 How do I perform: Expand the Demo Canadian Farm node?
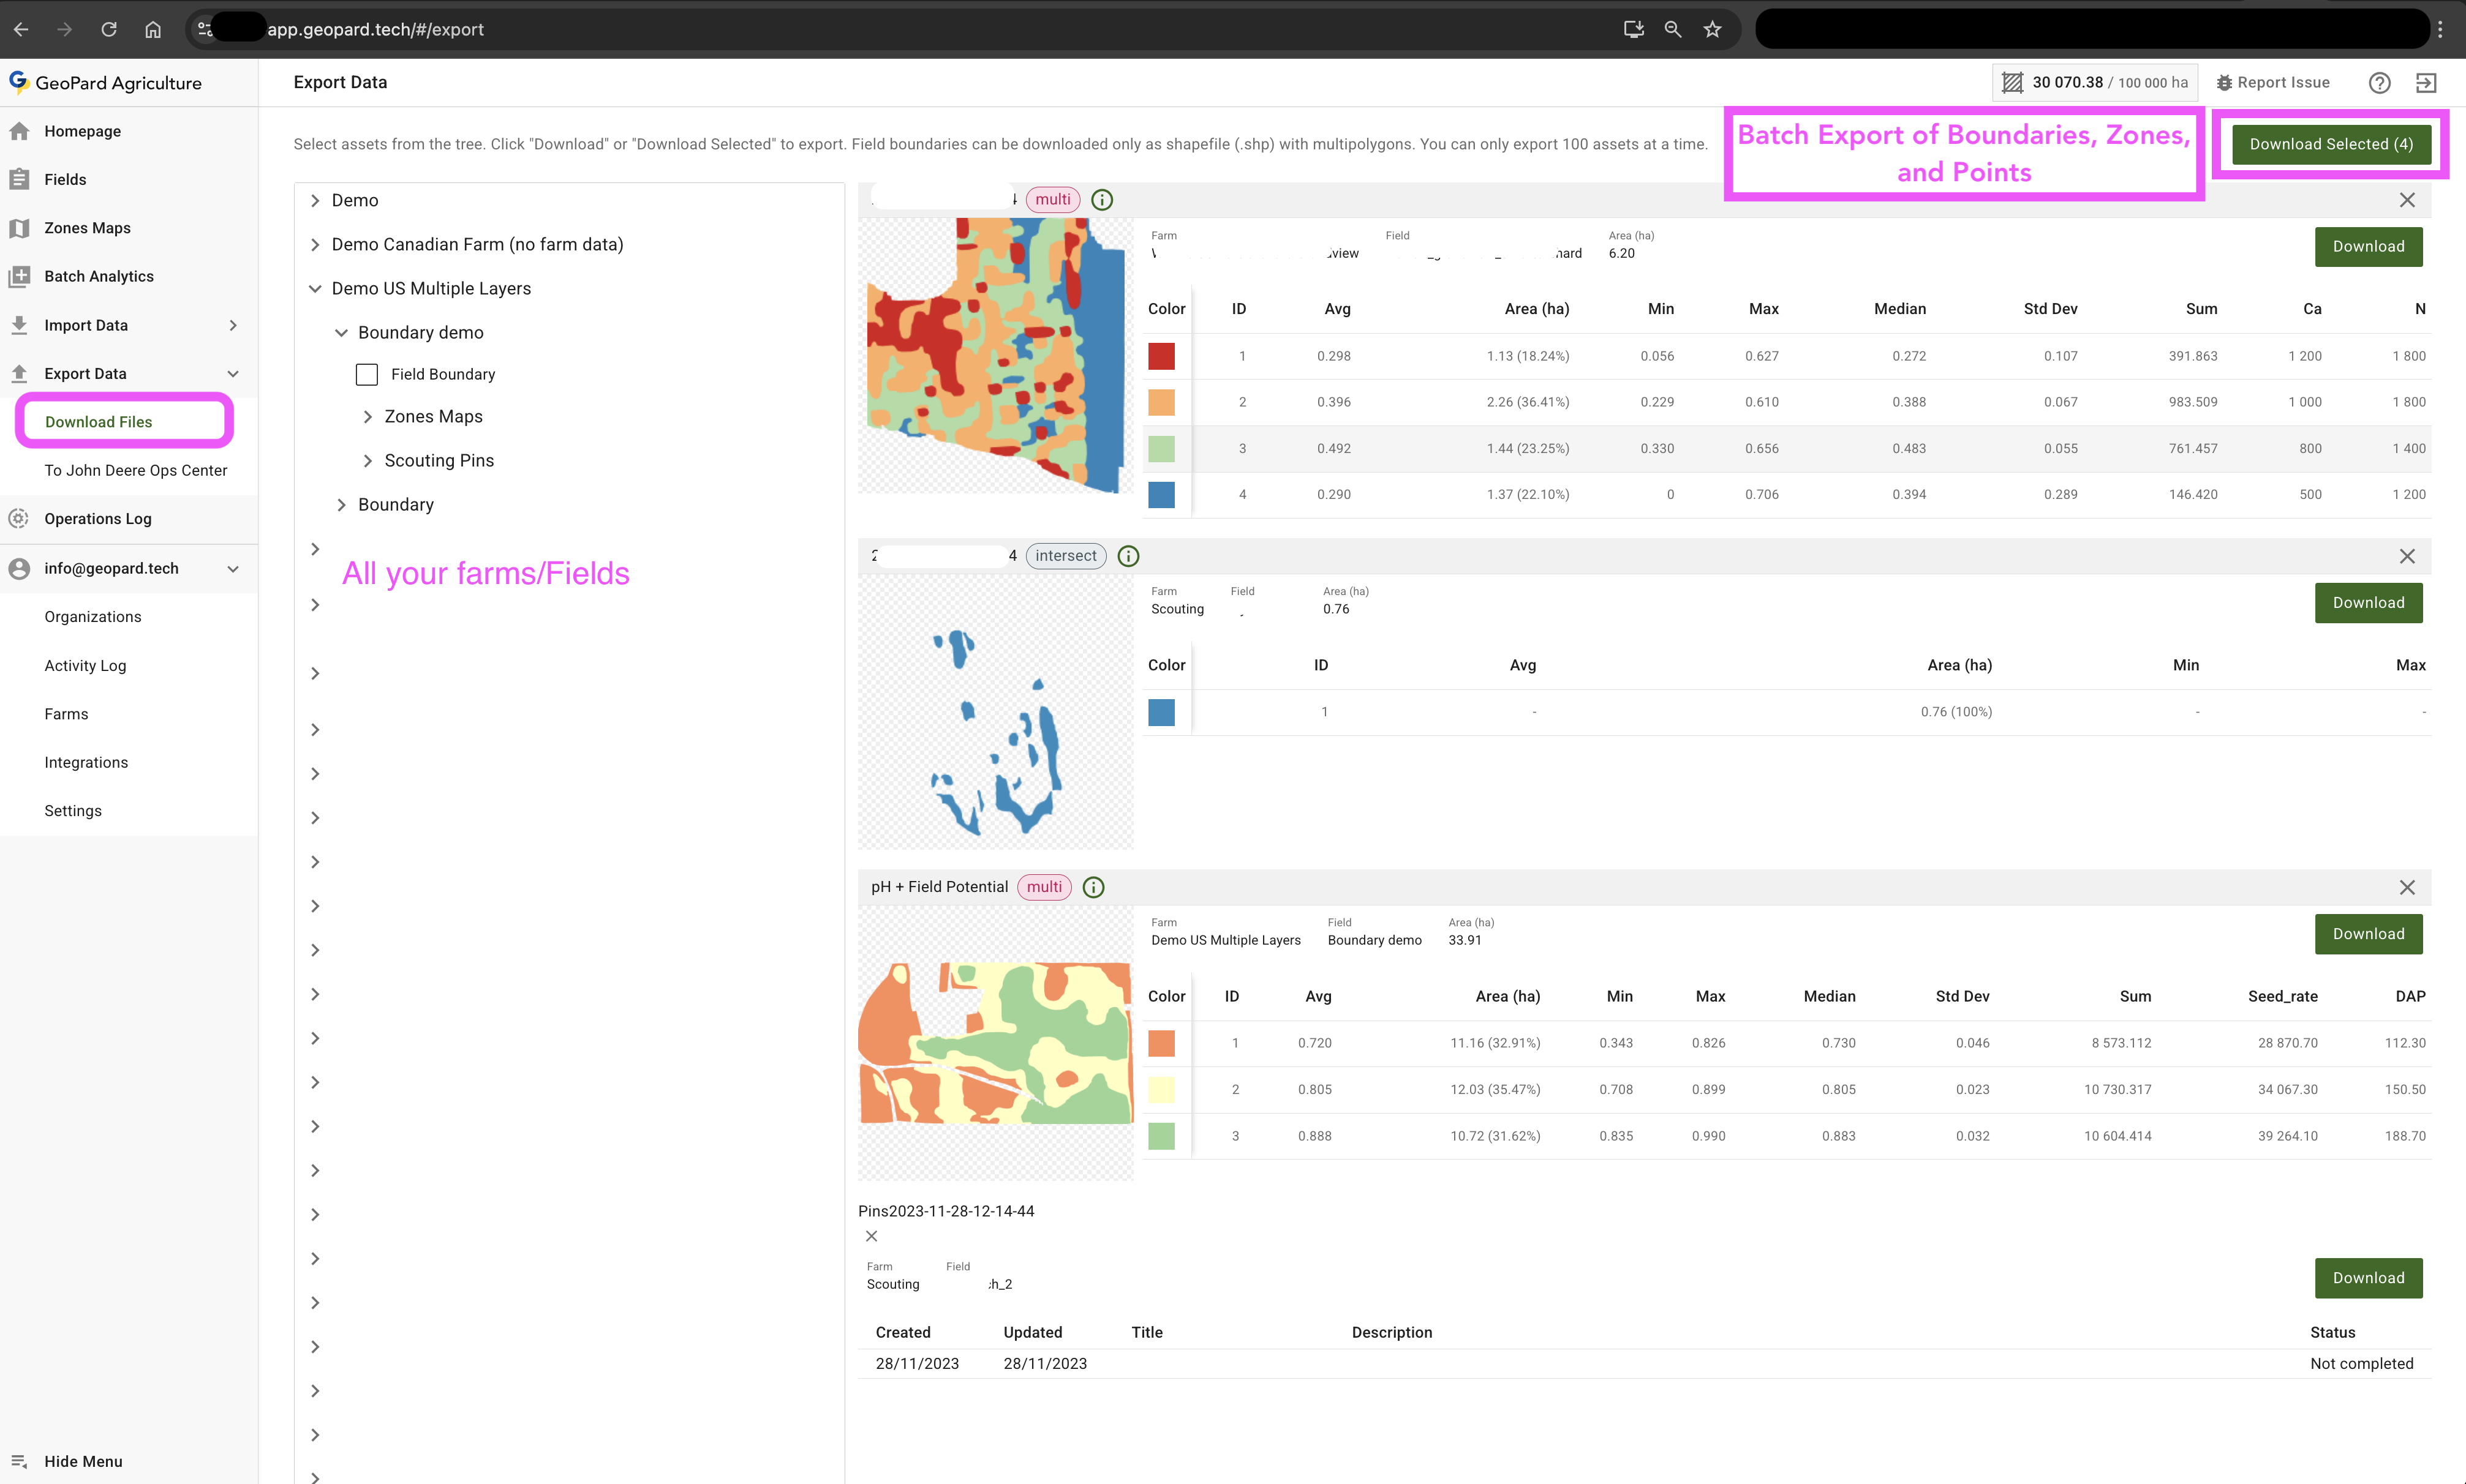[x=315, y=245]
